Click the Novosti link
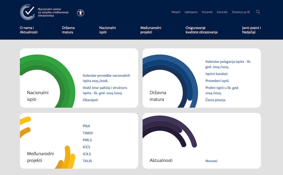 211,161
